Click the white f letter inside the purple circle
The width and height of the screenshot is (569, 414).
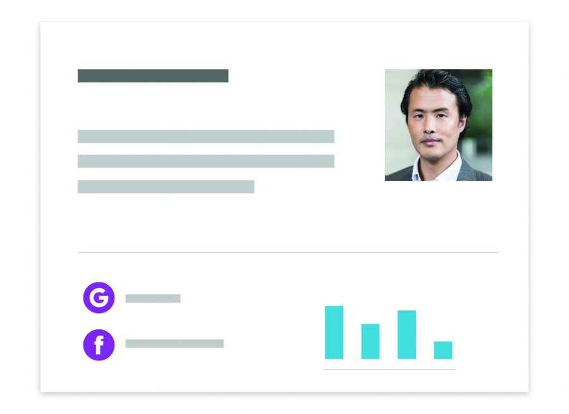point(99,345)
